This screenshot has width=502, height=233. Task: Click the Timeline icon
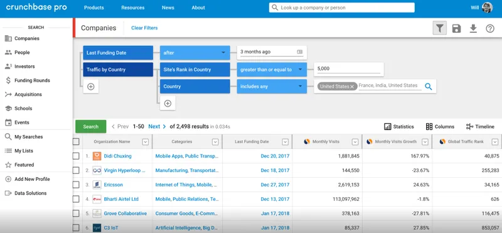click(x=469, y=127)
